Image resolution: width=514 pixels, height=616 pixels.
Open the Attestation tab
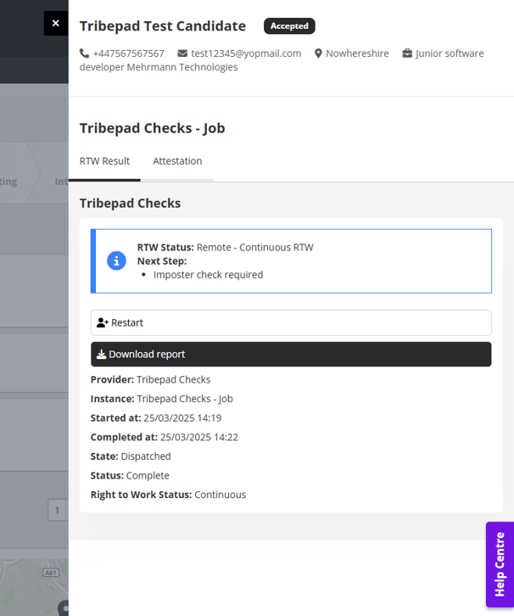(x=177, y=161)
